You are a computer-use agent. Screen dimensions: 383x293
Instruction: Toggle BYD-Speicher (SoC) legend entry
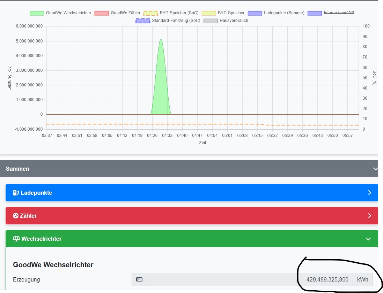pyautogui.click(x=171, y=13)
